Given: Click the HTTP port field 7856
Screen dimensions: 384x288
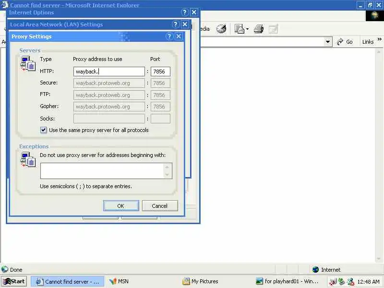Looking at the screenshot, I should click(x=160, y=72).
